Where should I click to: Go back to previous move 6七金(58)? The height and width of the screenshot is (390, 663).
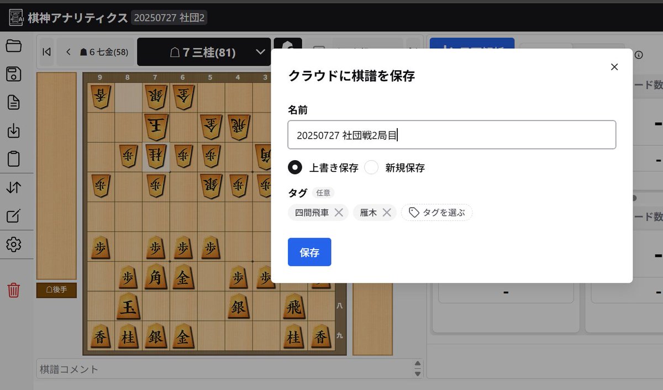tap(97, 52)
